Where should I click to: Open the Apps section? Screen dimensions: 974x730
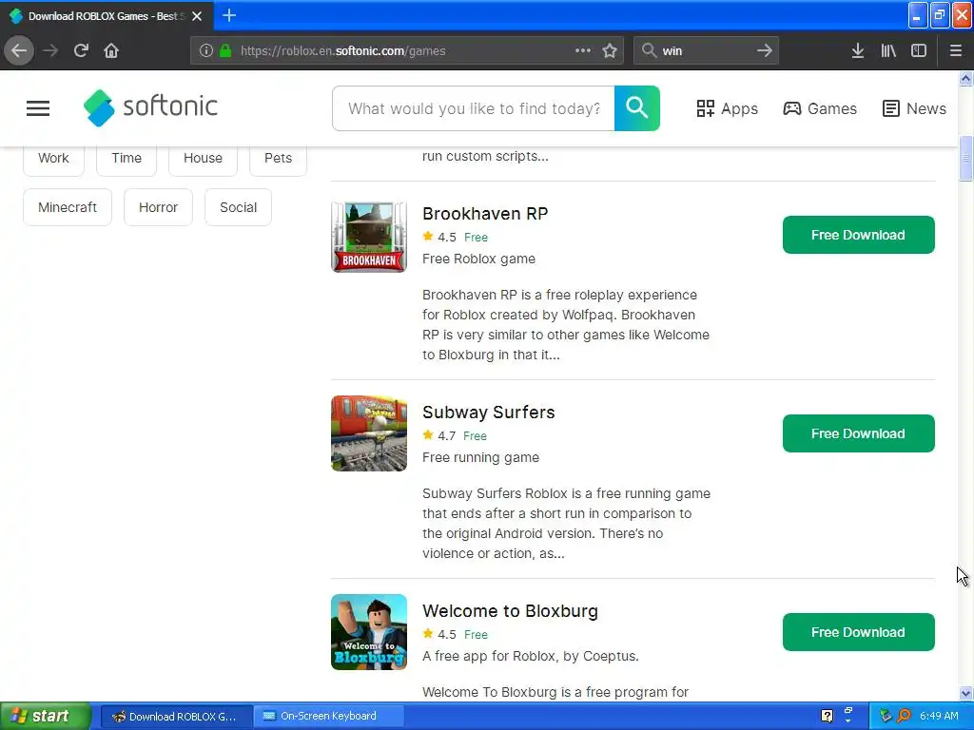pos(727,108)
